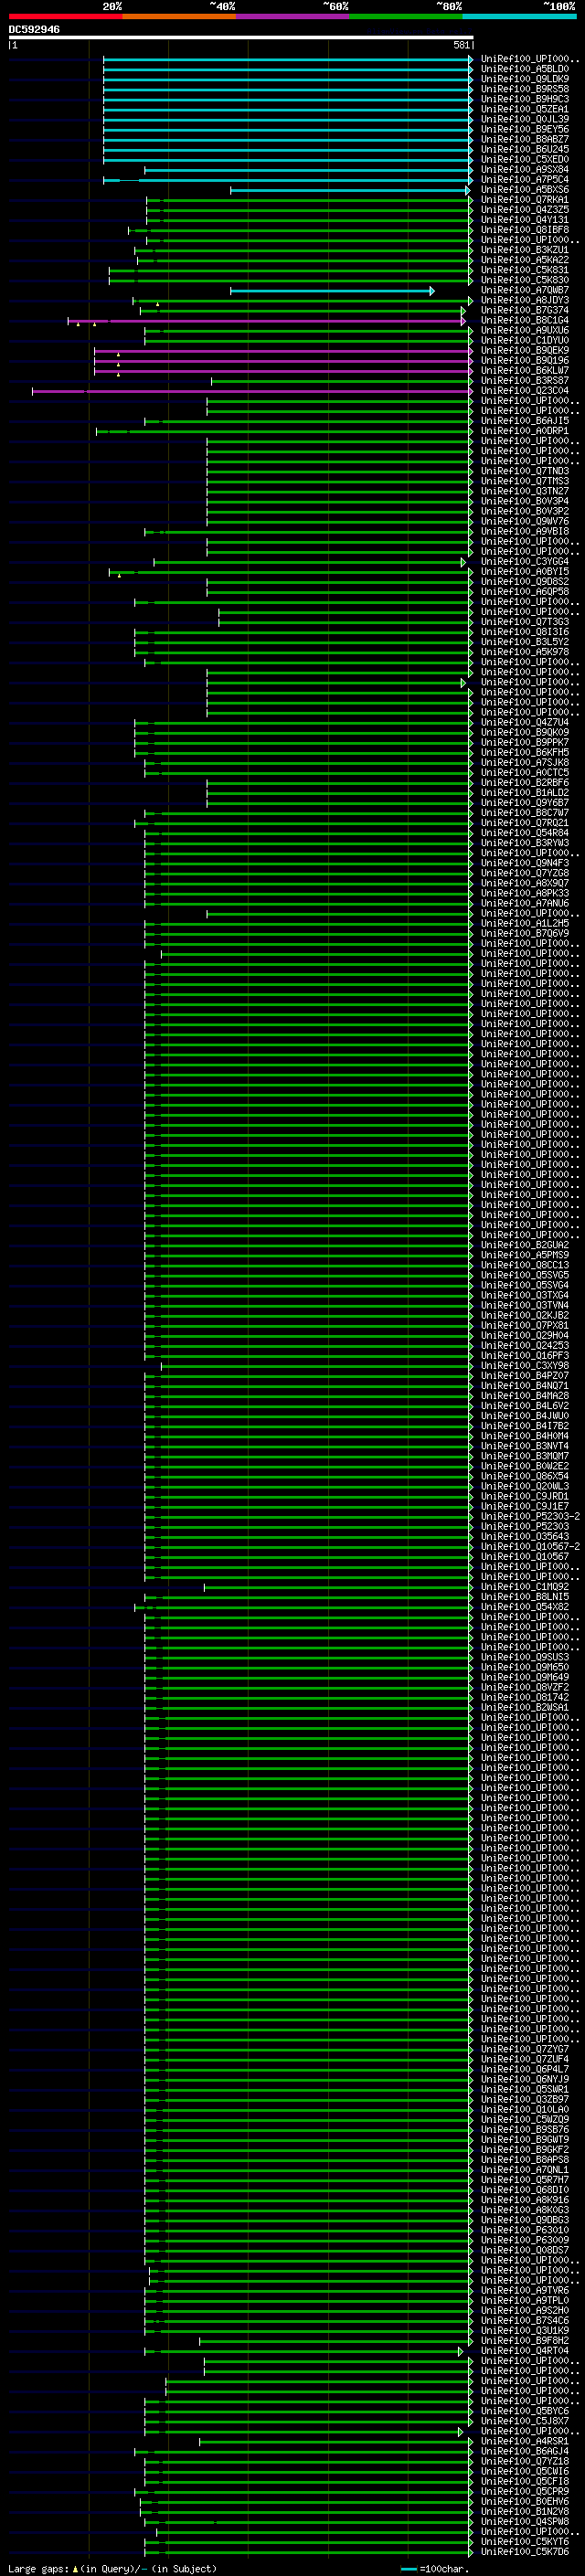The image size is (585, 2576).
Task: Click UniRef100_C5K830 label
Action: pos(525,281)
